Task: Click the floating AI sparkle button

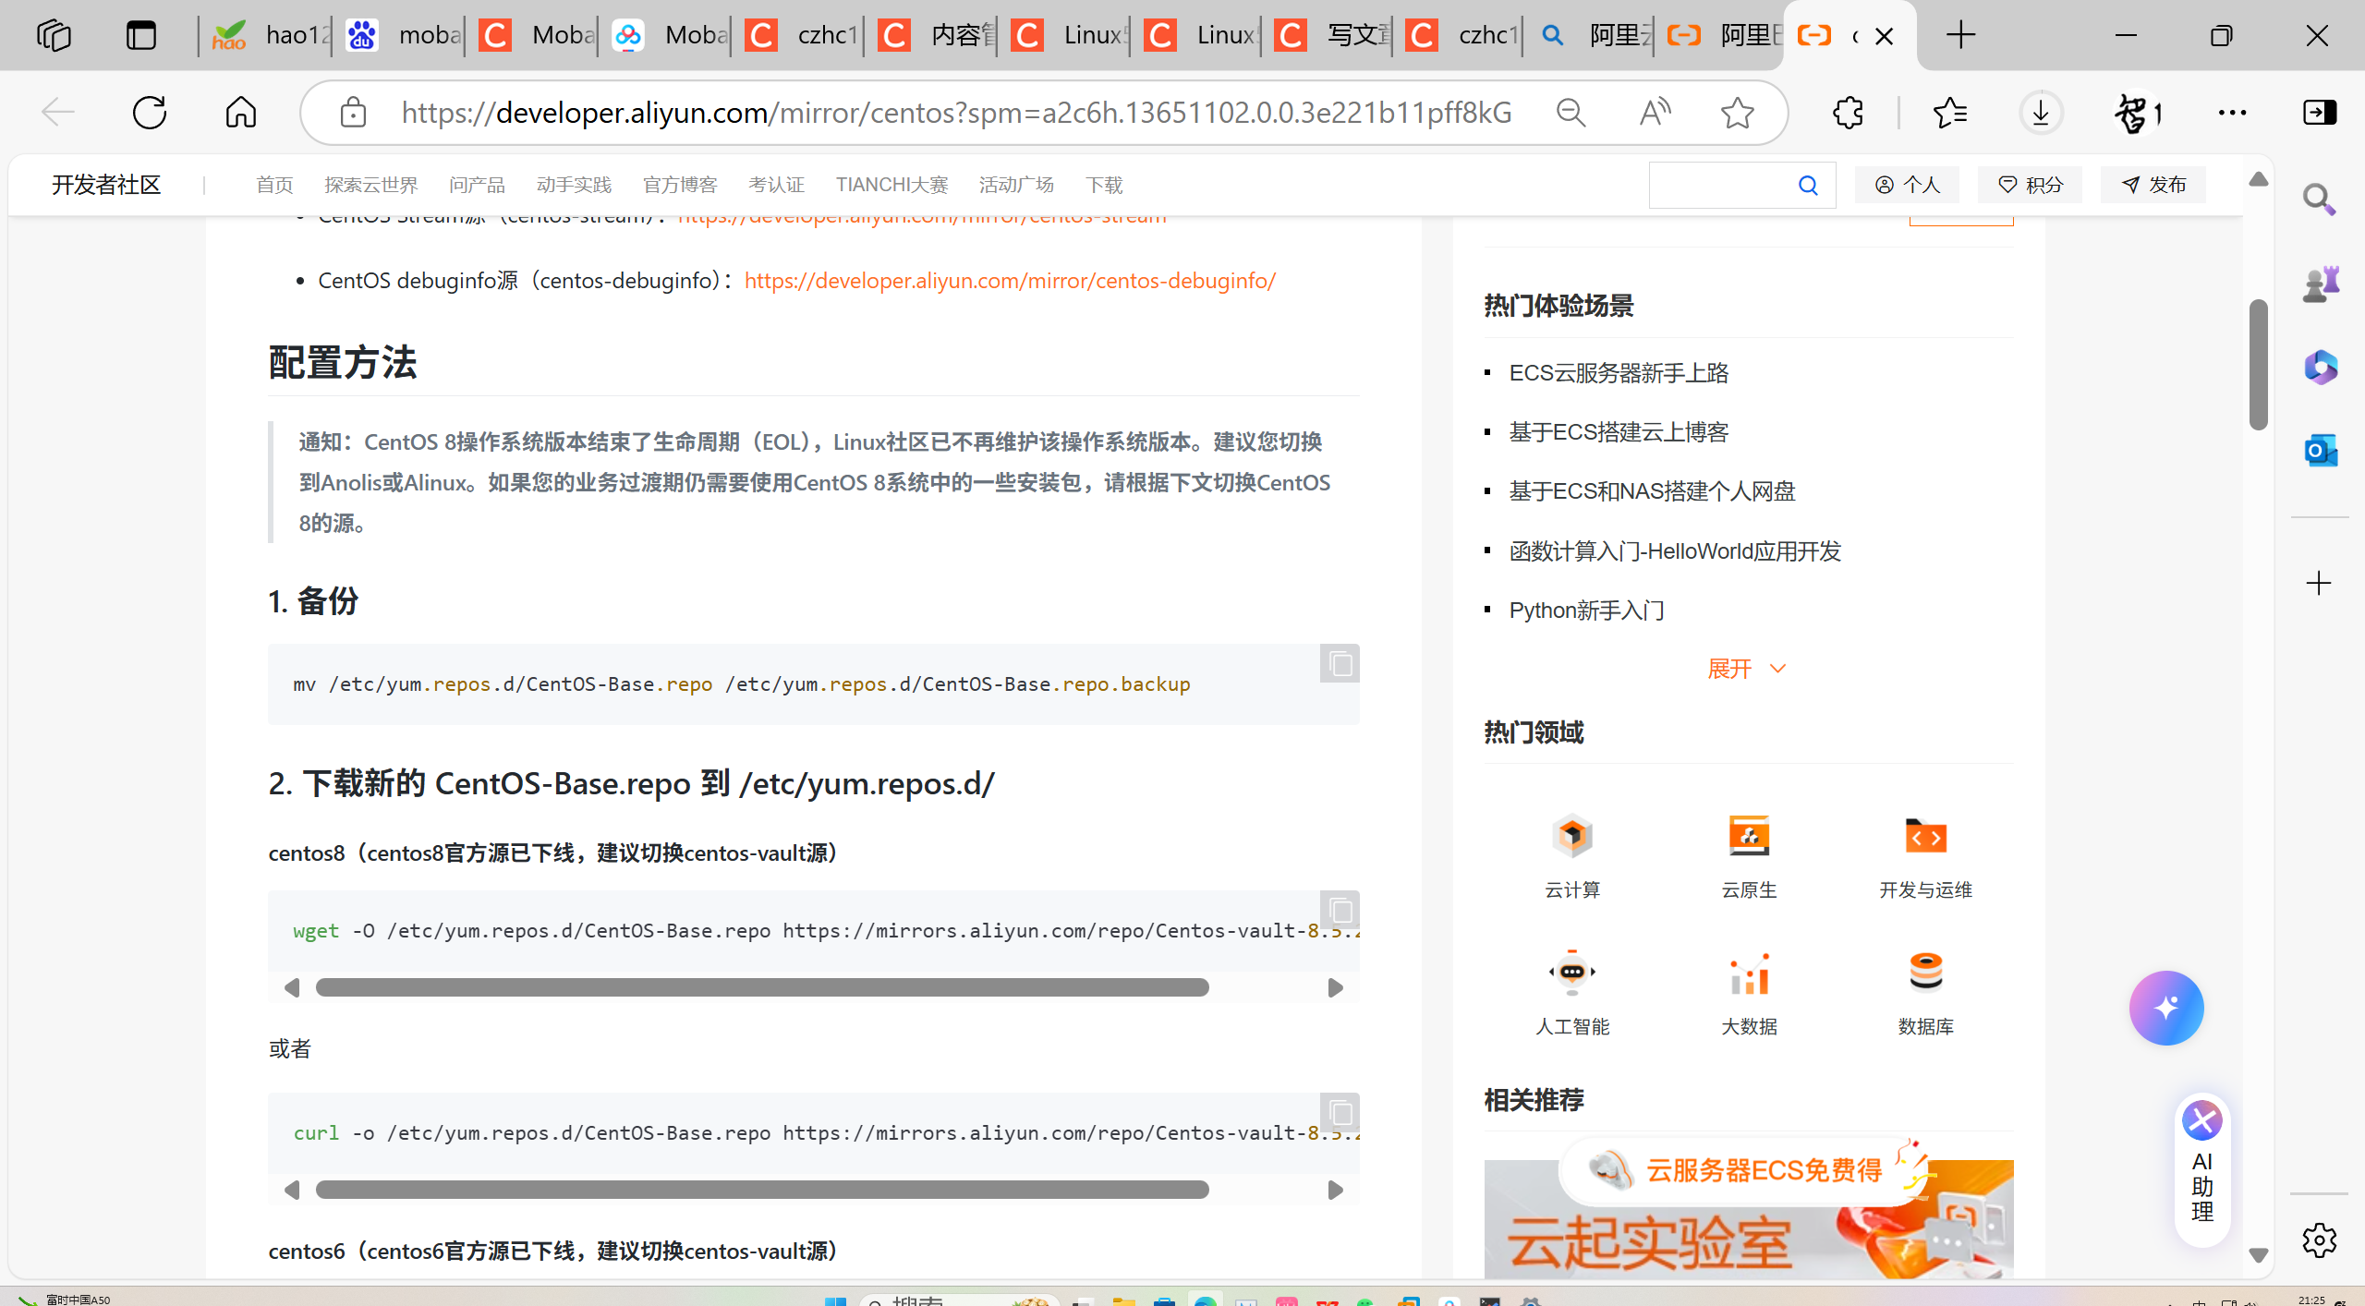Action: (2165, 1008)
